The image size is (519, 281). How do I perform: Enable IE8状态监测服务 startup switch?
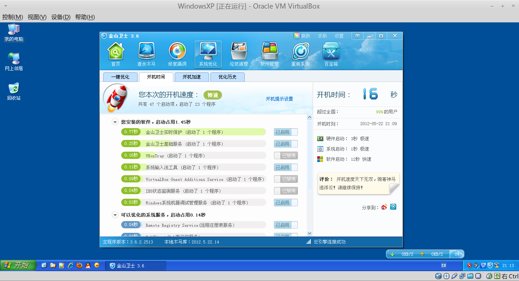coord(286,191)
